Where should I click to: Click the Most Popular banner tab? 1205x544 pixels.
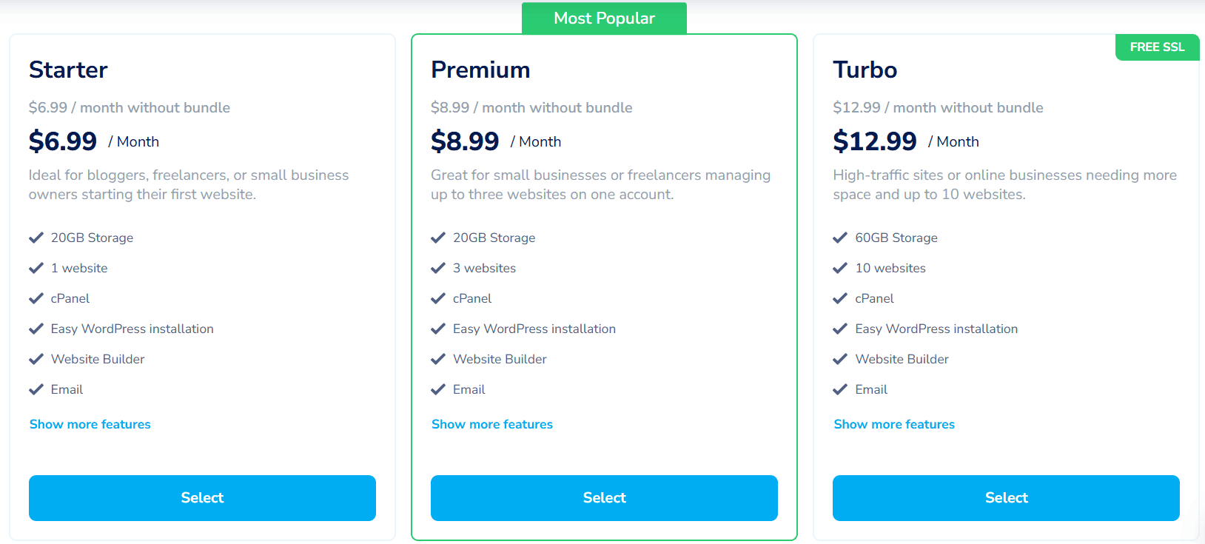click(604, 19)
